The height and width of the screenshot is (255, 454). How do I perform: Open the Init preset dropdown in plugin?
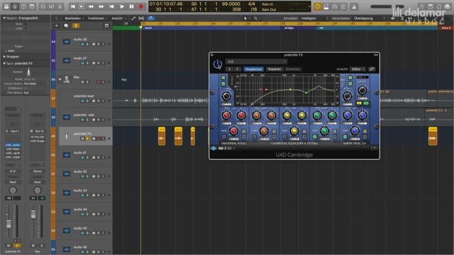[x=256, y=62]
